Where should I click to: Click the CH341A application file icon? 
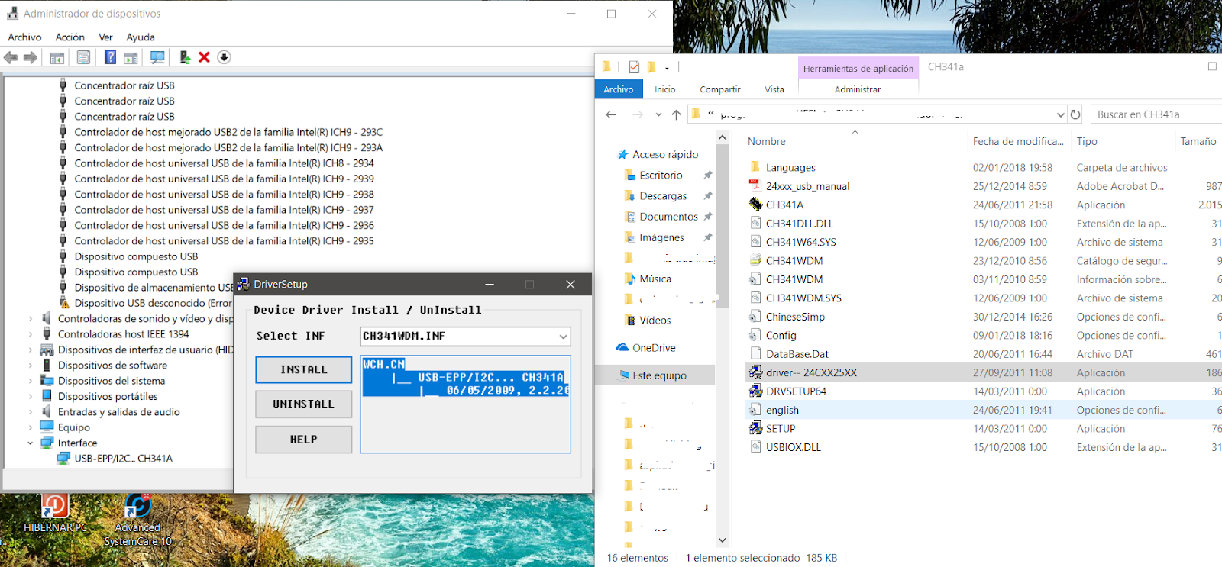coord(755,205)
